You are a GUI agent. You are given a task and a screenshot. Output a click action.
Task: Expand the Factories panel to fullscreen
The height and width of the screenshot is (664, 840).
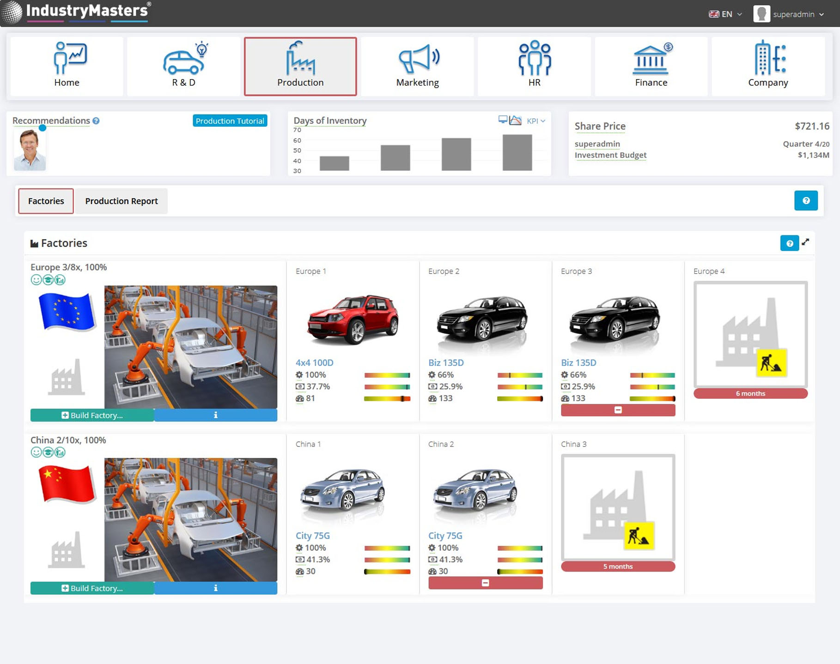(805, 242)
